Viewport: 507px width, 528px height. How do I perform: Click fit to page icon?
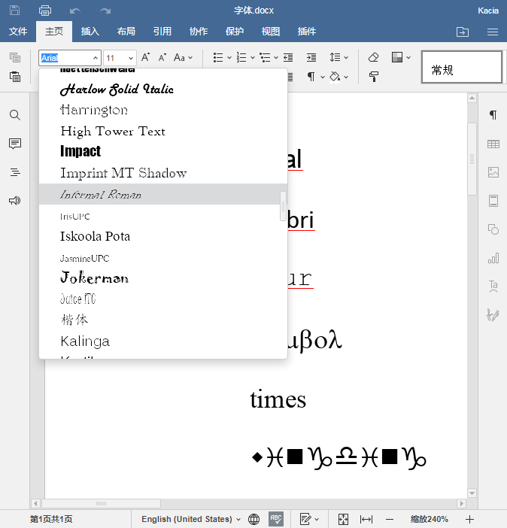343,519
